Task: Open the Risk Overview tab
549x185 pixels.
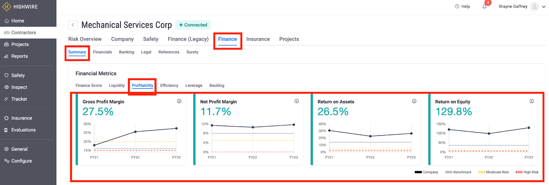Action: click(85, 39)
